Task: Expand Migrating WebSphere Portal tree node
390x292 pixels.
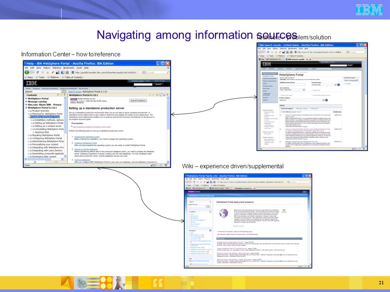Action: [29, 135]
